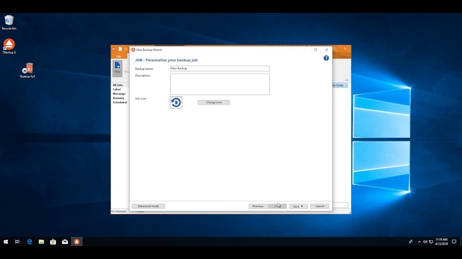Viewport: 462px width, 259px height.
Task: Click the Next button in the wizard
Action: (277, 206)
